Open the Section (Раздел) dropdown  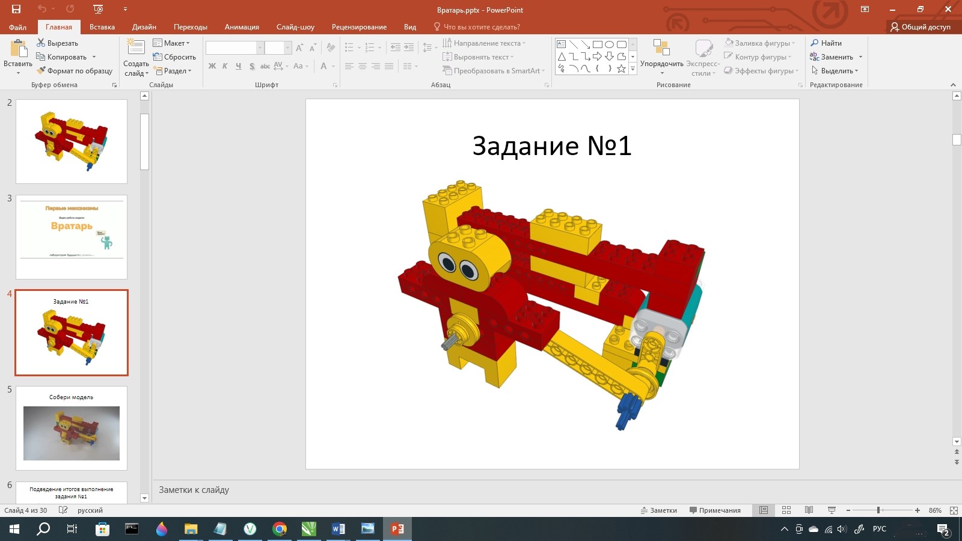[173, 71]
